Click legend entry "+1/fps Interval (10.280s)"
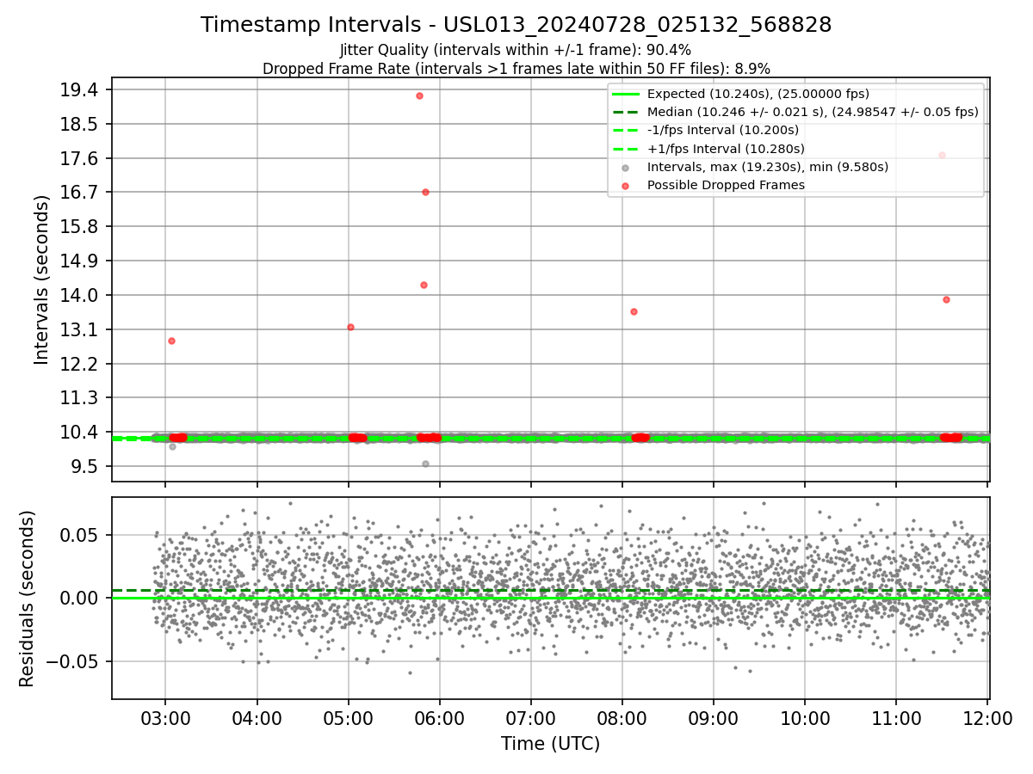The height and width of the screenshot is (774, 1033). pyautogui.click(x=726, y=149)
